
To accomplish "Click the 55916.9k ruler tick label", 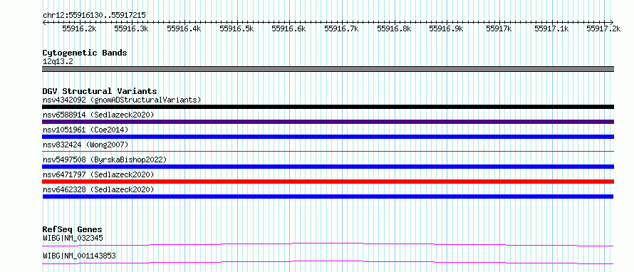I will tap(446, 28).
